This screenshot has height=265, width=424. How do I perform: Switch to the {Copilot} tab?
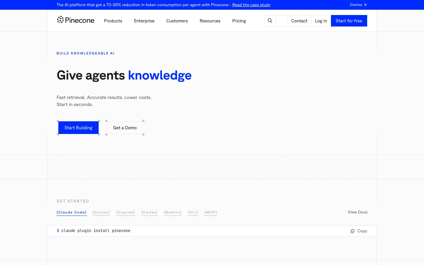coord(126,212)
